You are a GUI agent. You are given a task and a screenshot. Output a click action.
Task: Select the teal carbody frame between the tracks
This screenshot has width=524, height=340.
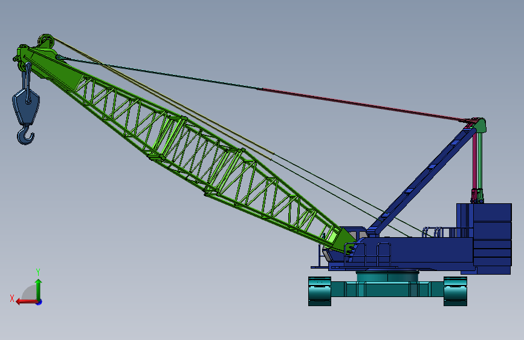[387, 289]
